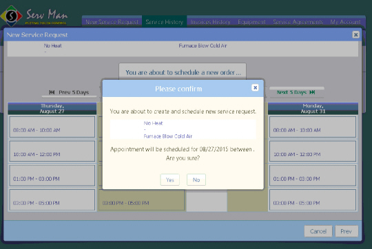
Task: Go to the Equipment tab
Action: pos(251,22)
